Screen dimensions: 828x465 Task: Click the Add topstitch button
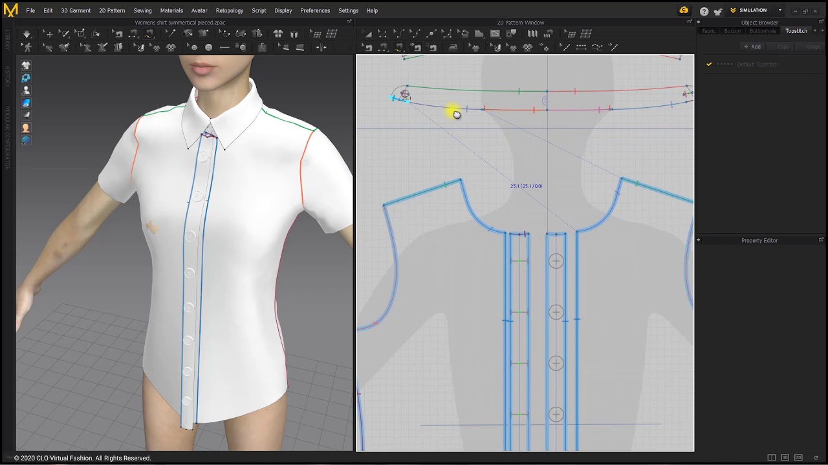click(x=752, y=46)
